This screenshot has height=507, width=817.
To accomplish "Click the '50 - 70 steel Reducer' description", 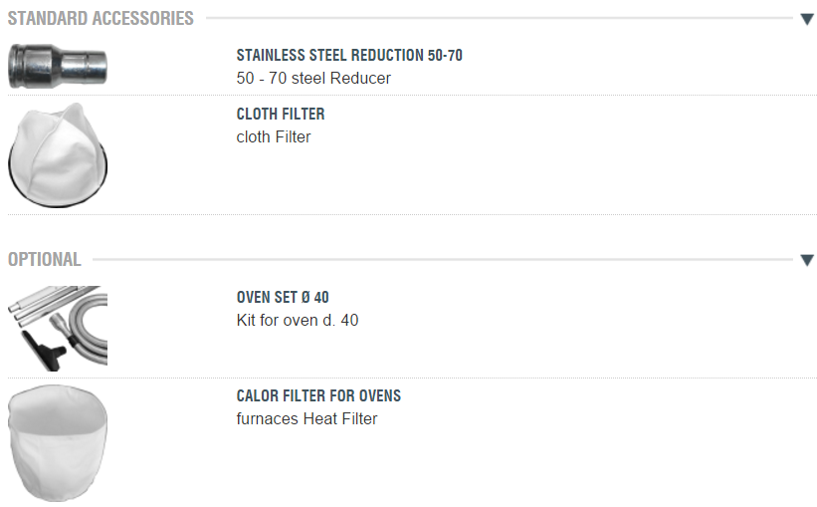I will (x=313, y=78).
